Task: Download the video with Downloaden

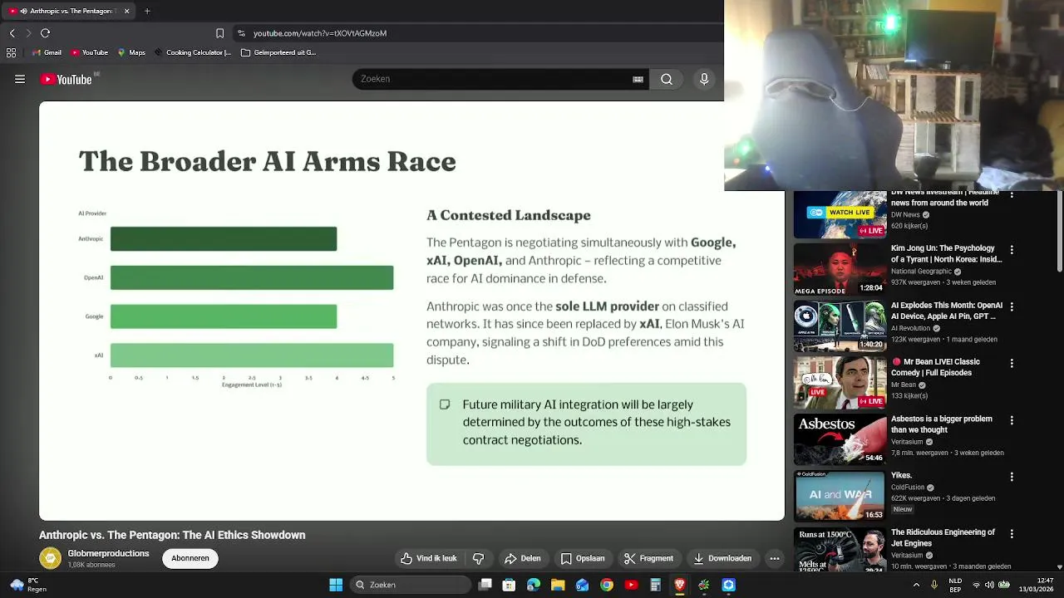Action: click(x=722, y=558)
